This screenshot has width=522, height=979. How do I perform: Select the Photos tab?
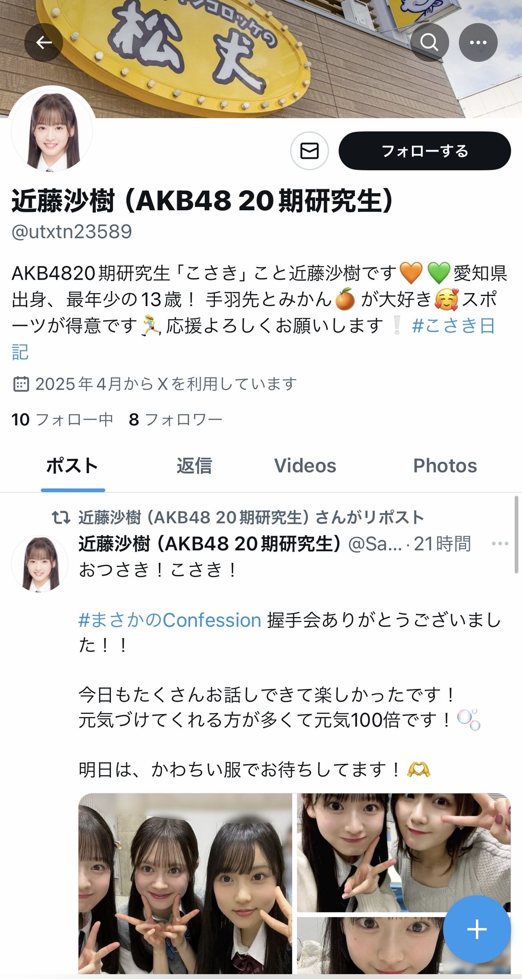445,466
